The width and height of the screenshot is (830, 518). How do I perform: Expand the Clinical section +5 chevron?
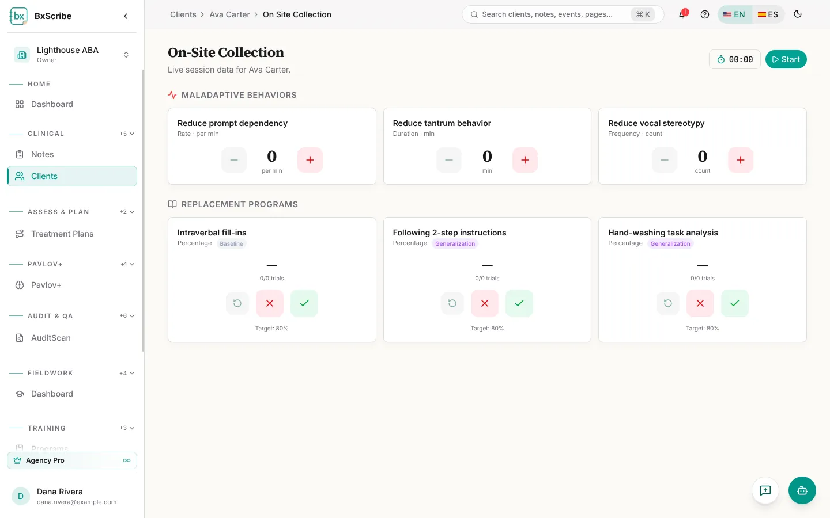[127, 134]
